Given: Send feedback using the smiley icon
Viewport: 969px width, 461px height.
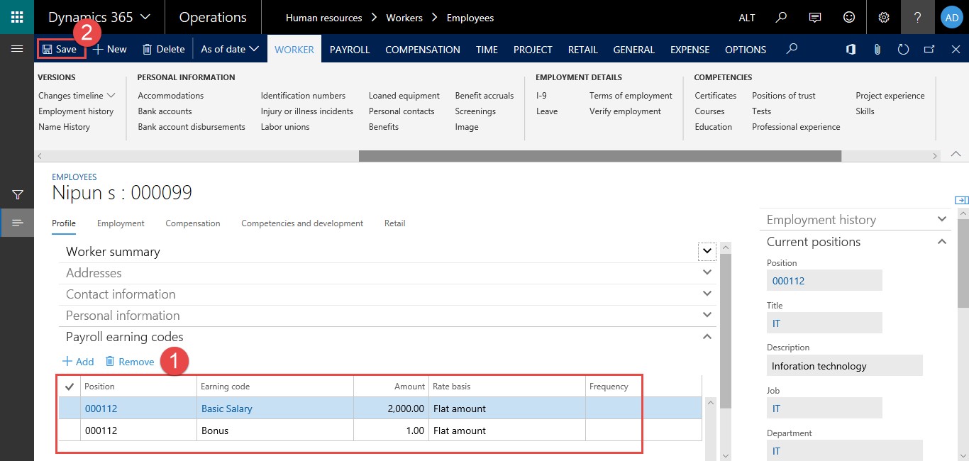Looking at the screenshot, I should [x=849, y=17].
